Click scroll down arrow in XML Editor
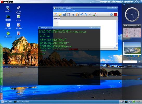142x104 pixels. 117,45
